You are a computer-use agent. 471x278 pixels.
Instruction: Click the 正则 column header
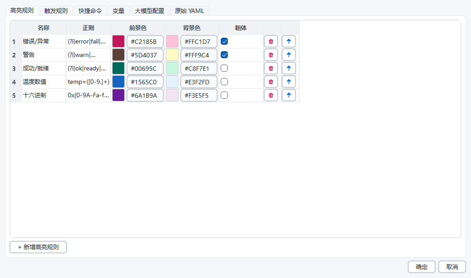(89, 28)
